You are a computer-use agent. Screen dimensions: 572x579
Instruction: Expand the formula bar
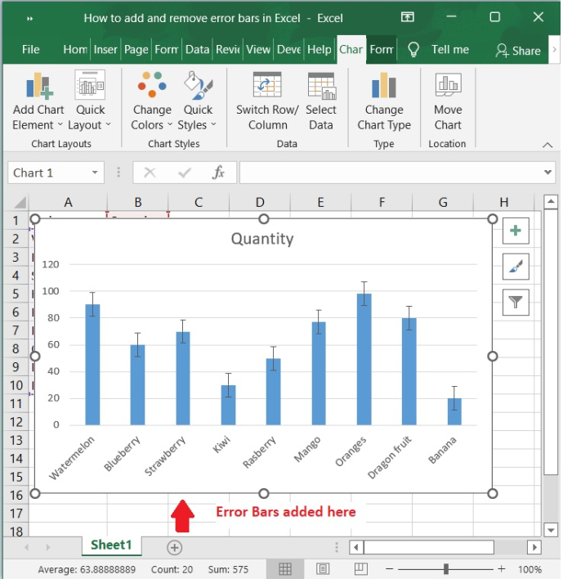(x=547, y=172)
